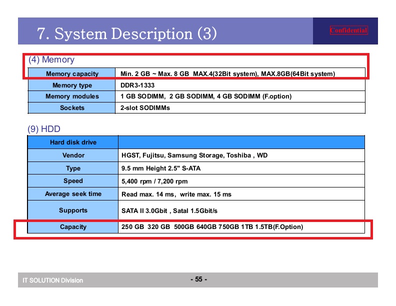396x306 pixels.
Task: Select the "Vendor" label cell
Action: (73, 155)
